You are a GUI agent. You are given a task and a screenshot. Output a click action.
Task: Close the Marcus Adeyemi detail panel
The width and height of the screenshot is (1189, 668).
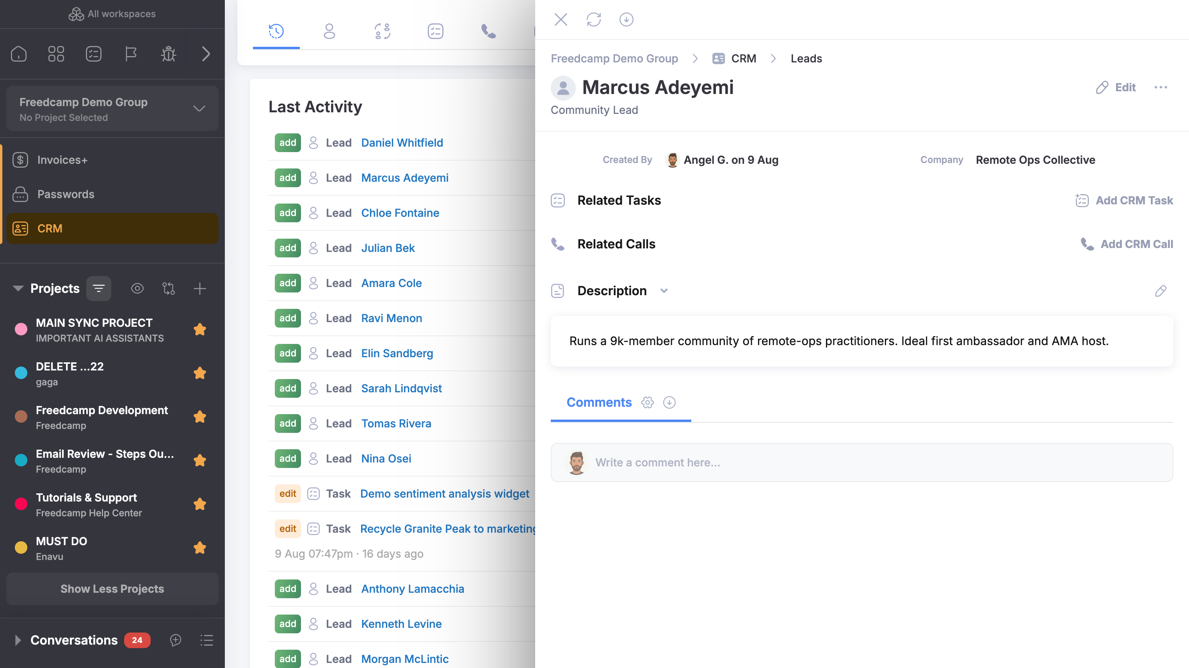coord(560,19)
